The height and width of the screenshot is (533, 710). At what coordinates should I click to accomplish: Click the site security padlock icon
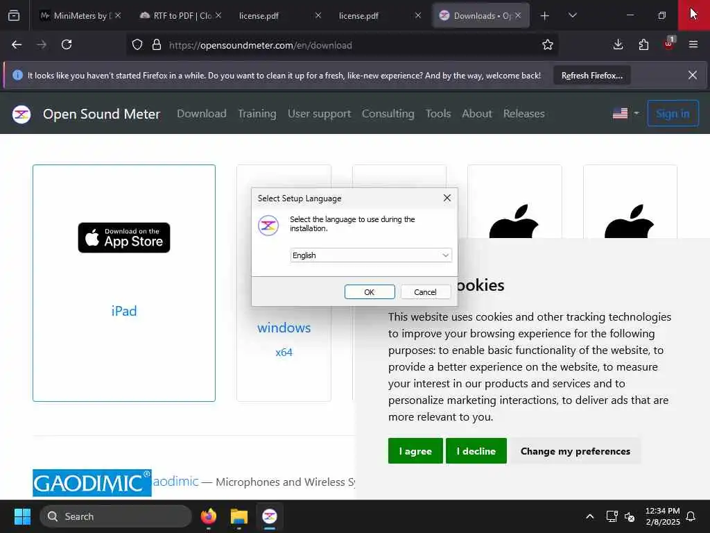click(x=157, y=45)
